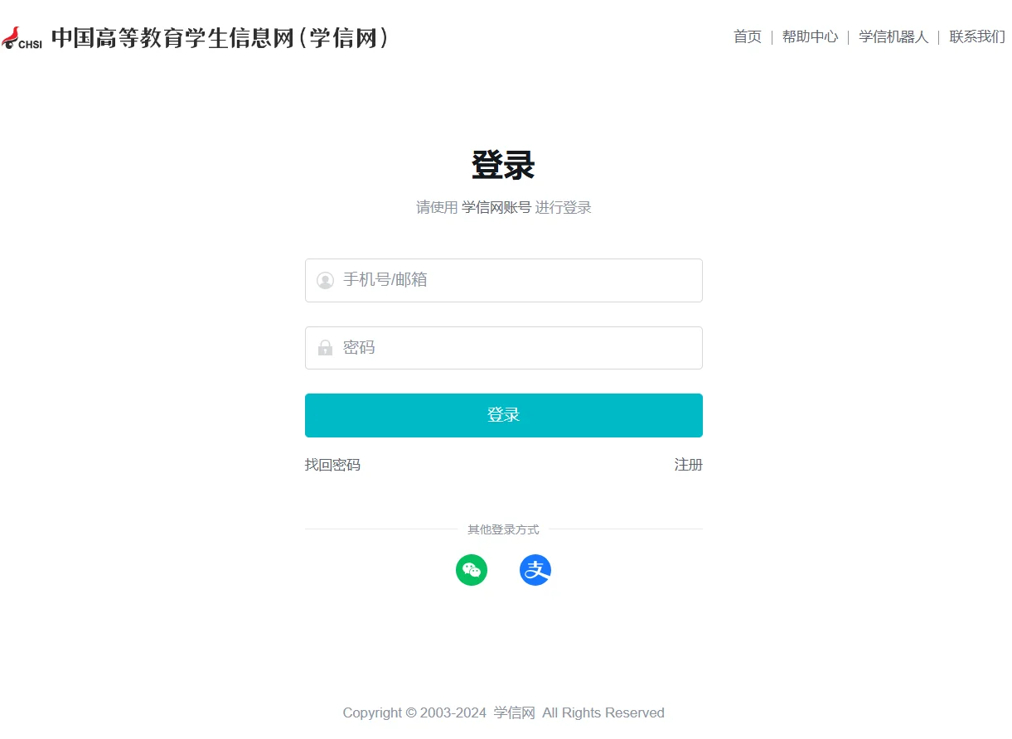Log in with the WeChat icon
Screen dimensions: 1012x739
click(472, 570)
